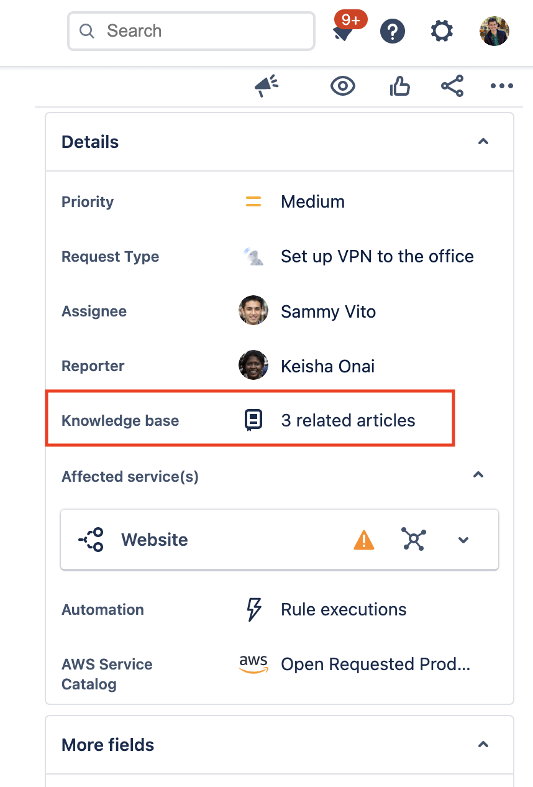Click the Automation lightning bolt icon
Image resolution: width=533 pixels, height=787 pixels.
click(x=253, y=610)
